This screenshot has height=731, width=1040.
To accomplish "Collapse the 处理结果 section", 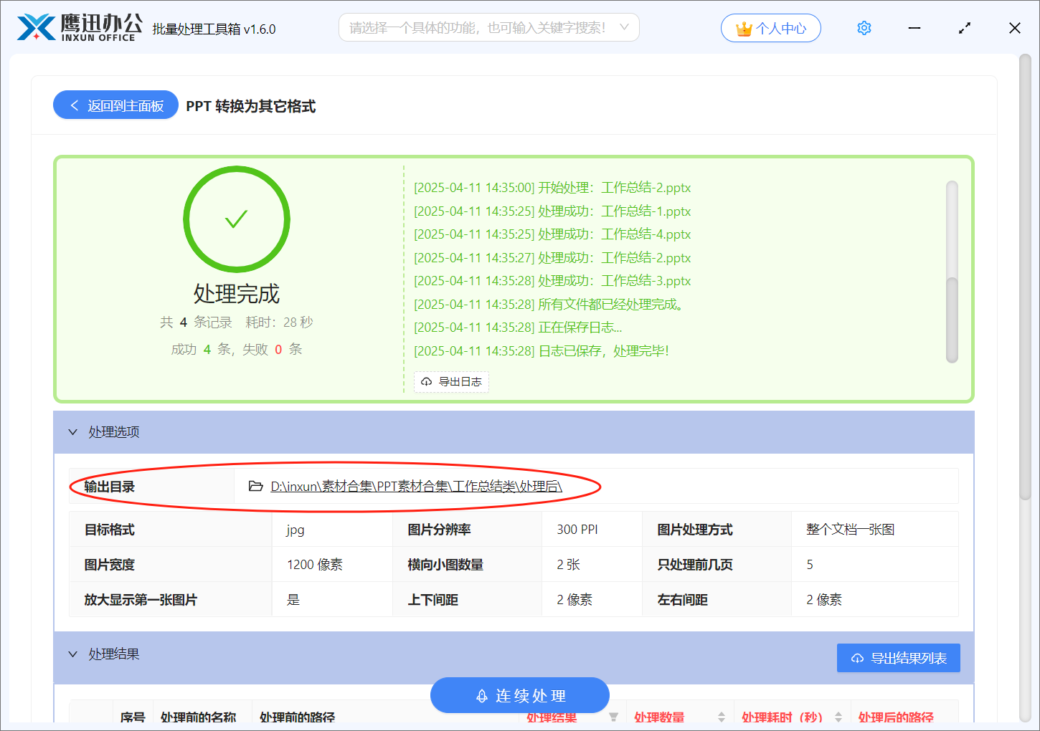I will pos(72,654).
